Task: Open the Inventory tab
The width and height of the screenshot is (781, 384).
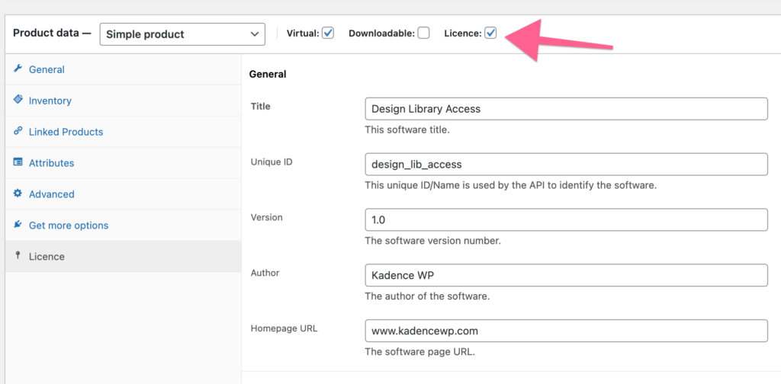Action: pos(50,101)
